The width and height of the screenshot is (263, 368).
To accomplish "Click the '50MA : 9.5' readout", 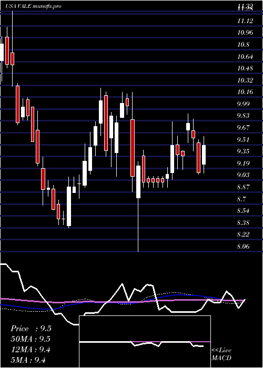I will pos(31,339).
